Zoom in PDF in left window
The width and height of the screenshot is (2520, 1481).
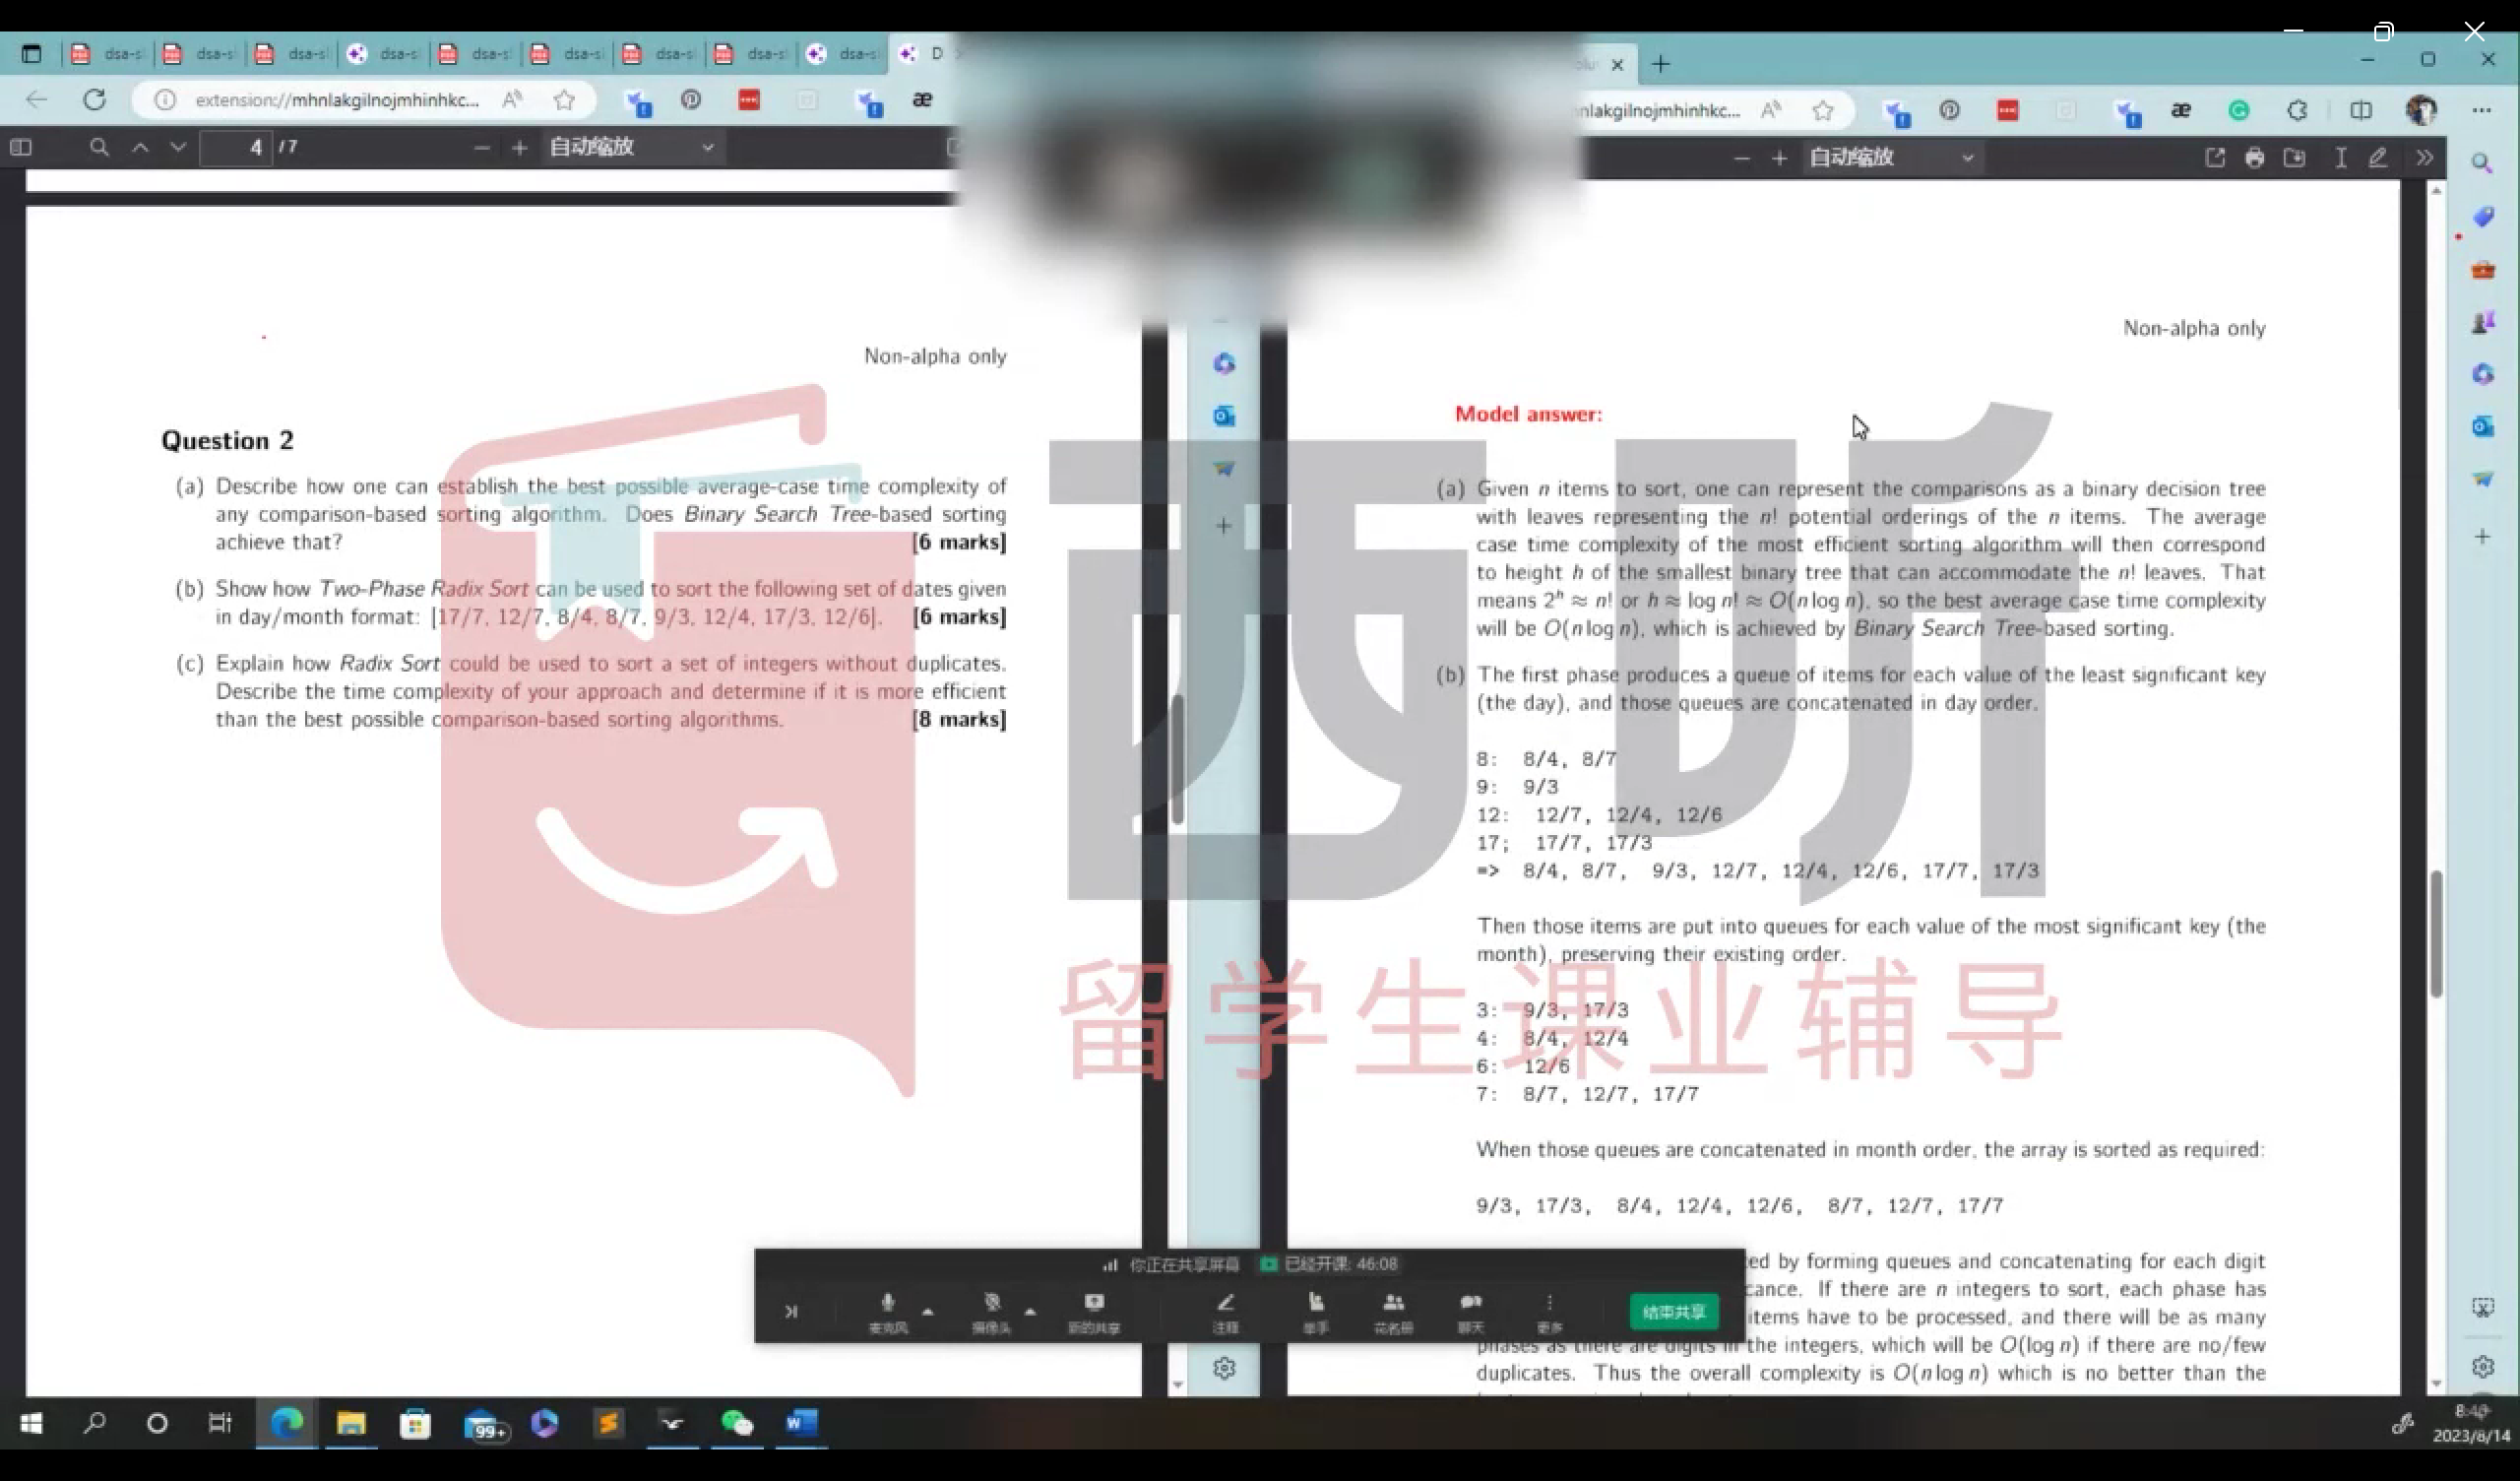click(519, 147)
